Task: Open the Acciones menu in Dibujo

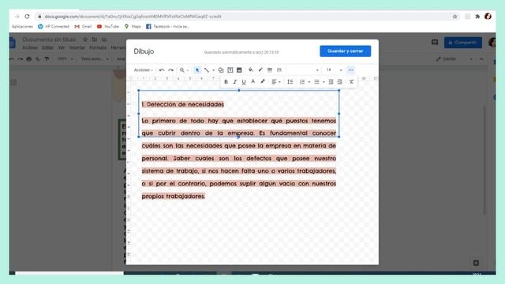Action: coord(144,70)
